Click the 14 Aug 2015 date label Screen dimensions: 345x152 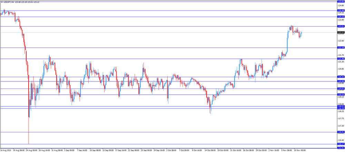point(5,151)
